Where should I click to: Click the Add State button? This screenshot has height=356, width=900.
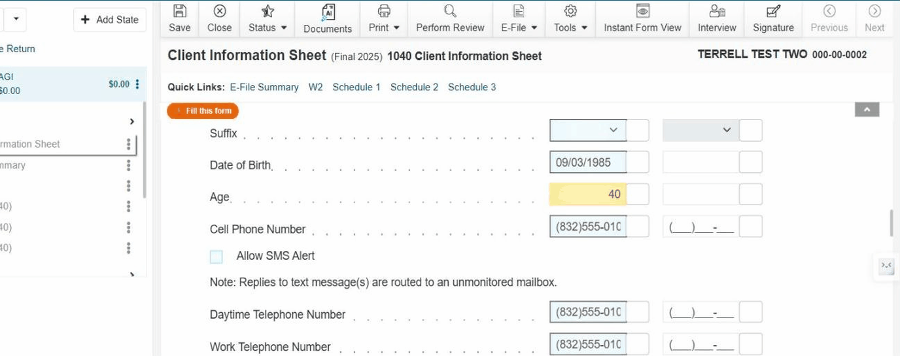tap(110, 20)
